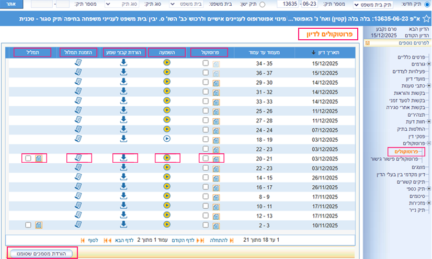This screenshot has height=259, width=432.
Task: Expand the כתבי טענות tree node
Action: pyautogui.click(x=429, y=86)
